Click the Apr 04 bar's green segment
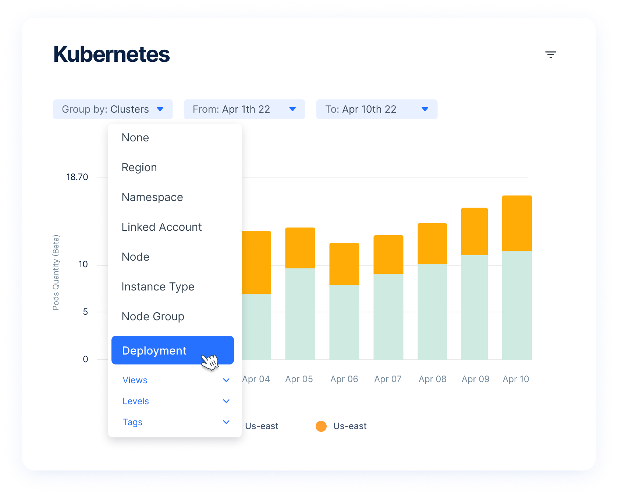Image resolution: width=618 pixels, height=497 pixels. (256, 327)
